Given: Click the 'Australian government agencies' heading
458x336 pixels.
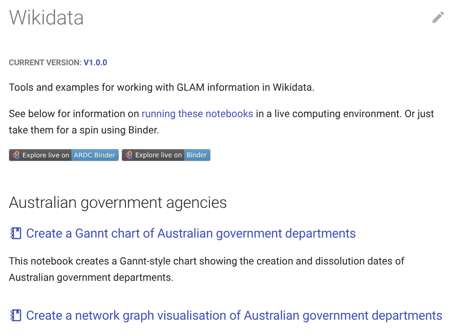Looking at the screenshot, I should click(118, 203).
